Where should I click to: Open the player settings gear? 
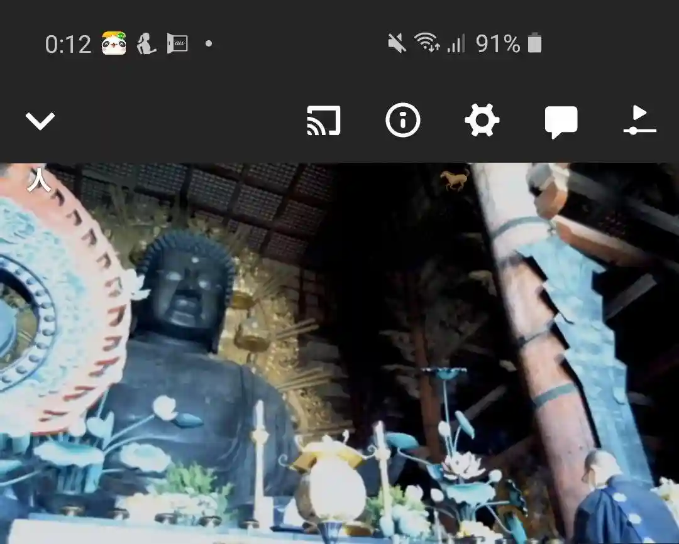[x=482, y=121]
